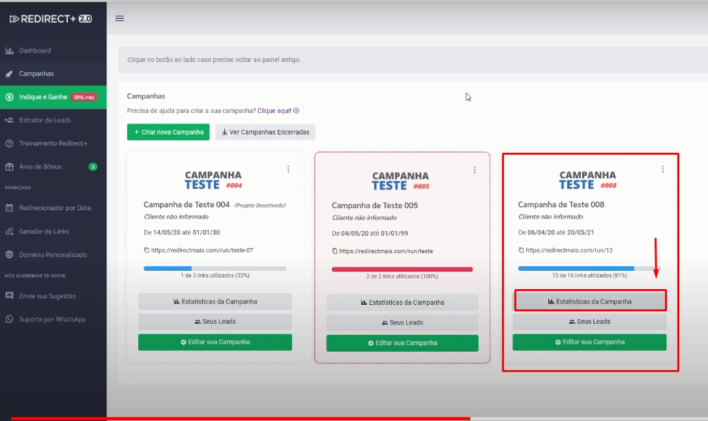This screenshot has height=421, width=708.
Task: Click copy icon beside redirectmais.com/run/12 URL
Action: (522, 250)
